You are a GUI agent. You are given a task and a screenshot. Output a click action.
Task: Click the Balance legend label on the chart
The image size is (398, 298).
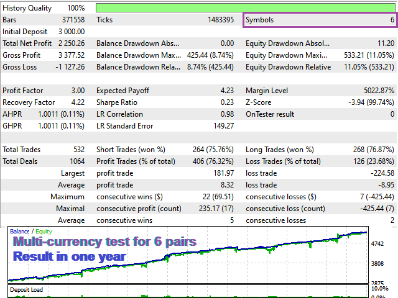click(20, 232)
